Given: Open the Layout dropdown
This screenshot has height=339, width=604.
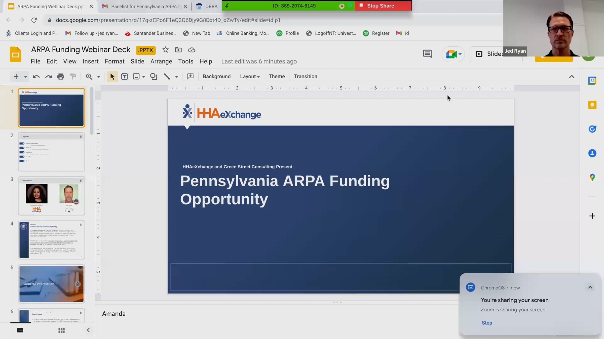Looking at the screenshot, I should (250, 76).
